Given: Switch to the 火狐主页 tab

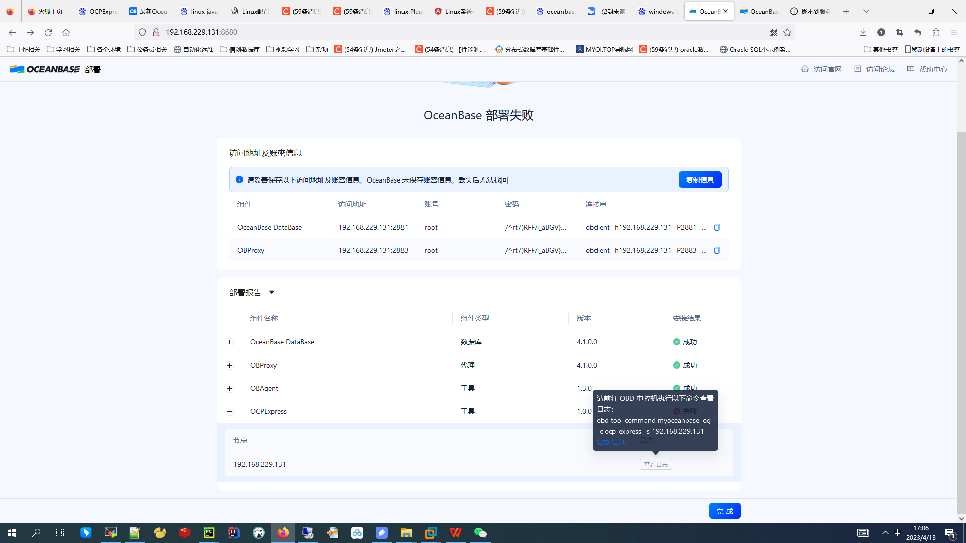Looking at the screenshot, I should coord(46,11).
